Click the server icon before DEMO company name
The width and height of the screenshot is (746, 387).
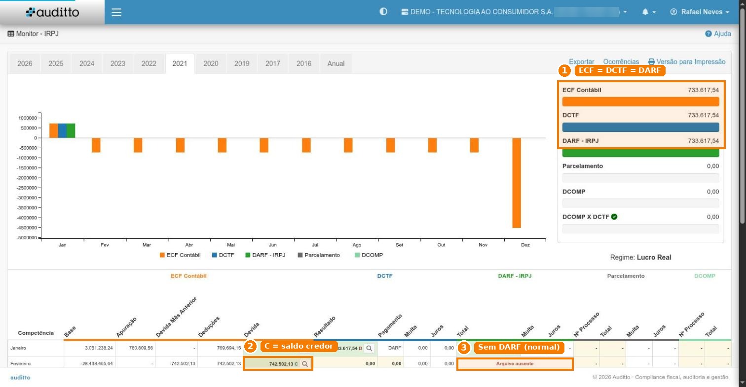coord(405,12)
